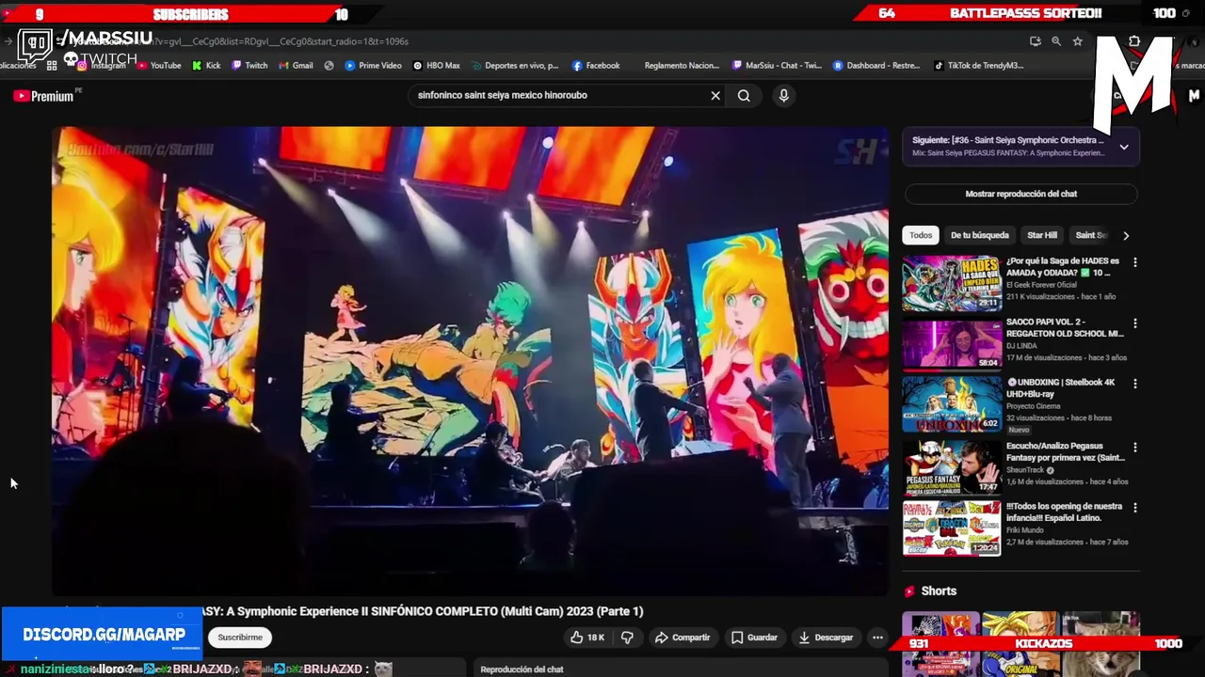Click channel name 'ShaunTrack'
This screenshot has width=1205, height=677.
point(1026,470)
